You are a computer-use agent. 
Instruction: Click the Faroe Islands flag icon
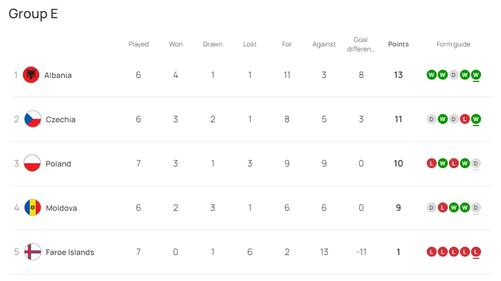coord(33,252)
